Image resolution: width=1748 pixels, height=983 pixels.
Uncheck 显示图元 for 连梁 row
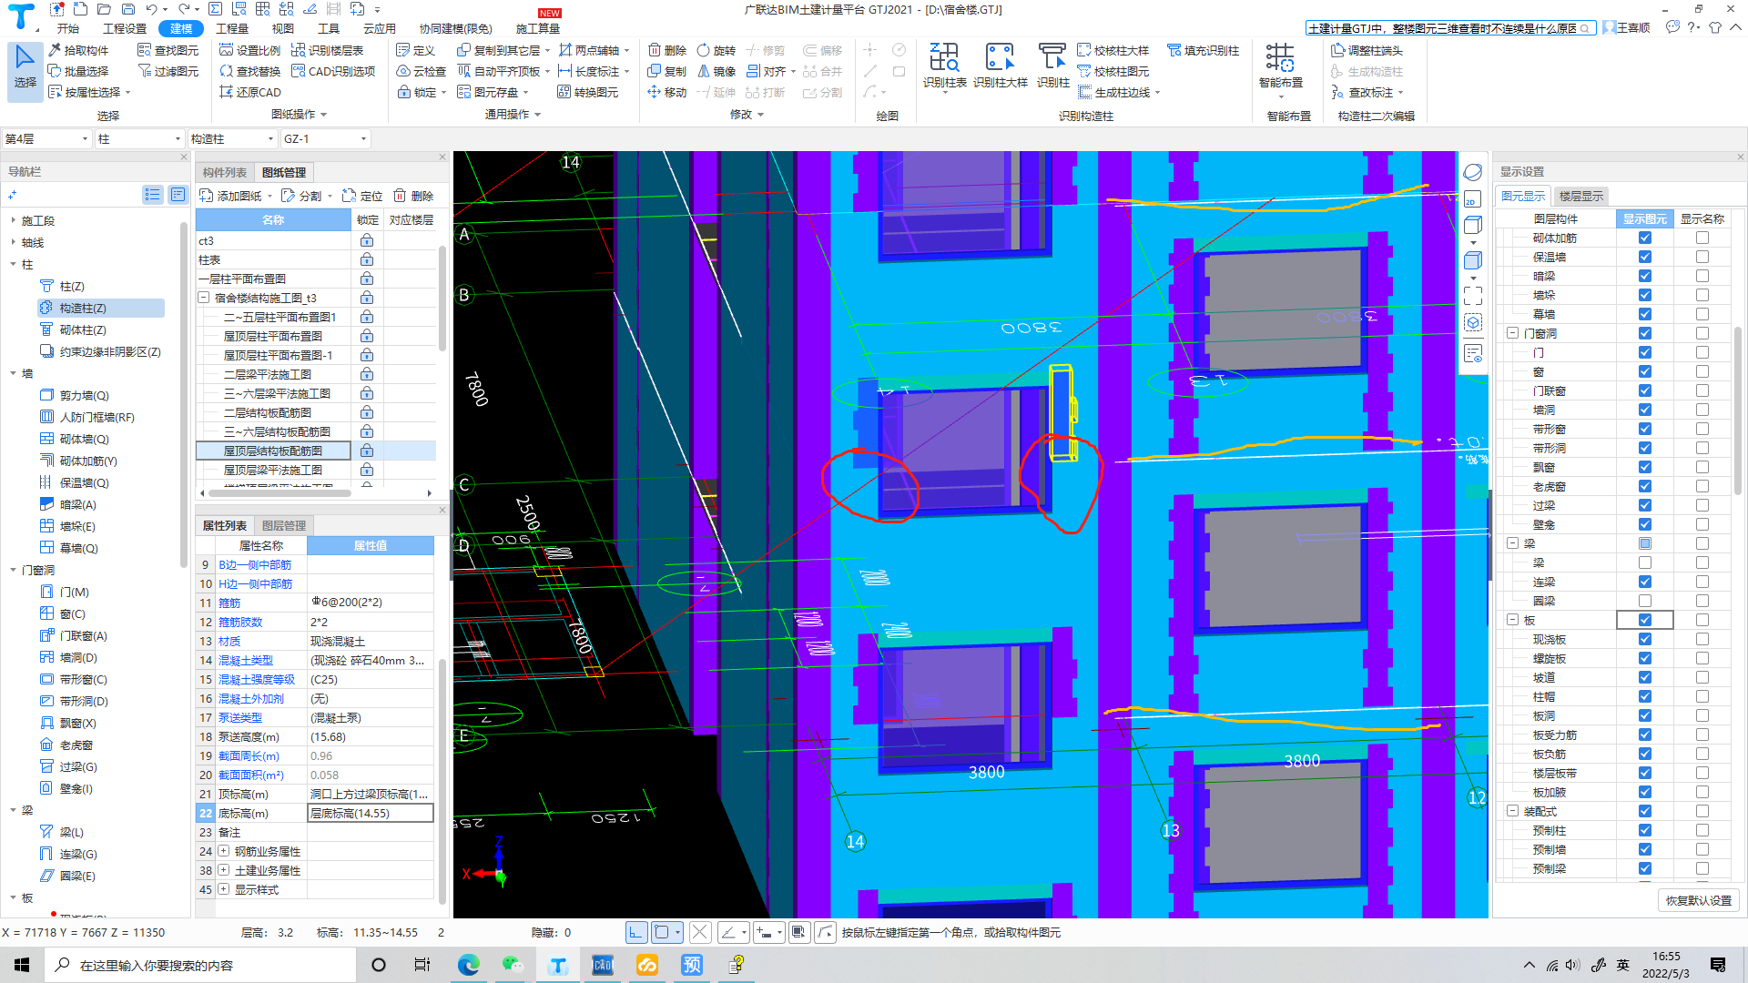pos(1644,582)
